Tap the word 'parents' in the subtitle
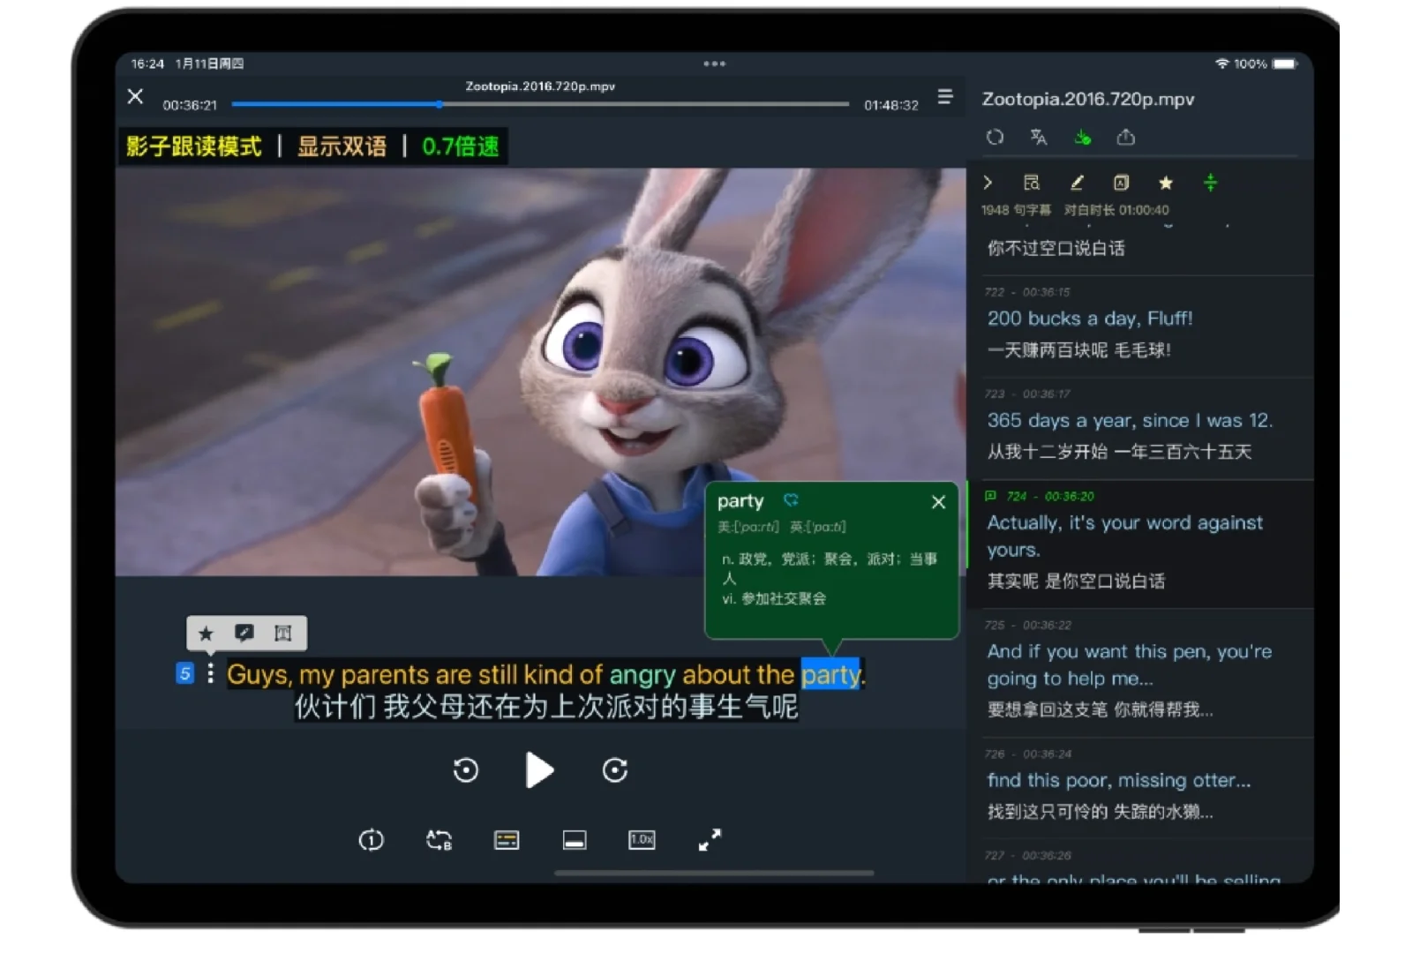This screenshot has height=953, width=1405. click(x=385, y=675)
